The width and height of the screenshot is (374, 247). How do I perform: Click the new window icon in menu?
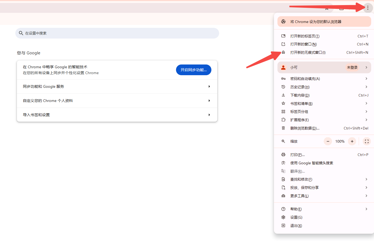283,44
